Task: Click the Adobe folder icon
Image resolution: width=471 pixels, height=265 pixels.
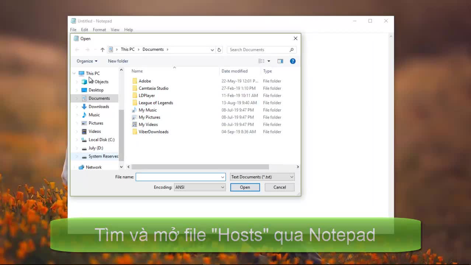Action: point(135,81)
